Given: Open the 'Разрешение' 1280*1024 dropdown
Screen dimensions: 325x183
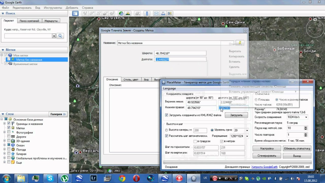Looking at the screenshot, I should click(247, 136).
